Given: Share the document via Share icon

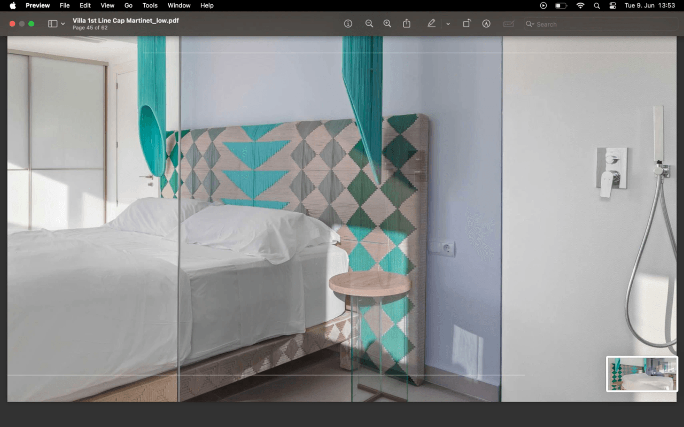Looking at the screenshot, I should pos(407,24).
